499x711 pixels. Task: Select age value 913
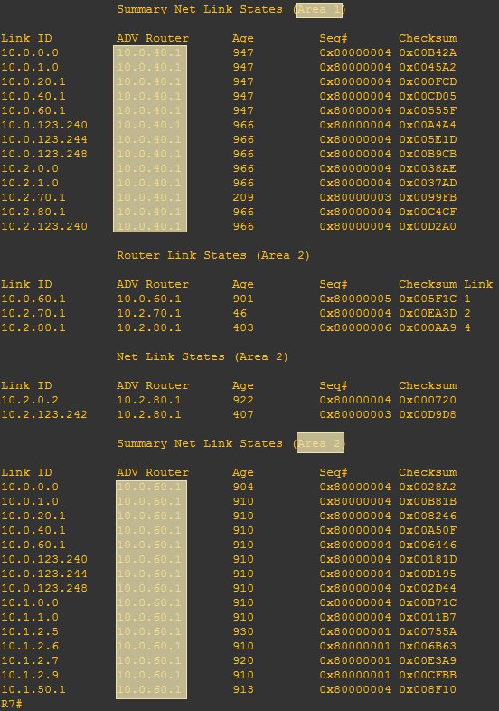[x=243, y=690]
